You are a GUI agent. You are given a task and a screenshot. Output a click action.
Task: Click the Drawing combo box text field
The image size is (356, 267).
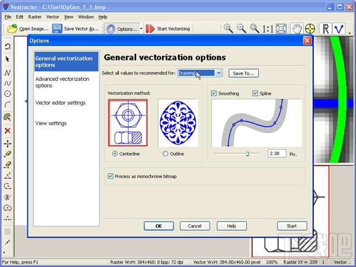point(196,73)
